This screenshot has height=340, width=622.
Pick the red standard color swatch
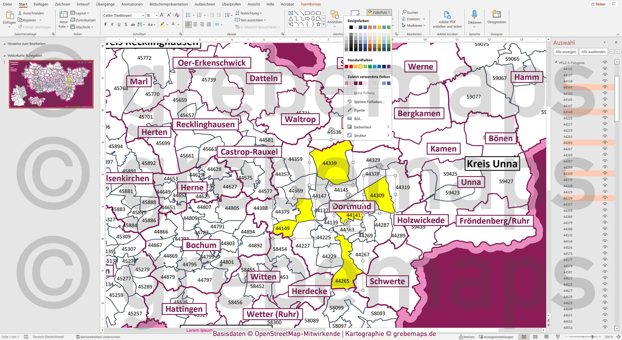point(351,66)
